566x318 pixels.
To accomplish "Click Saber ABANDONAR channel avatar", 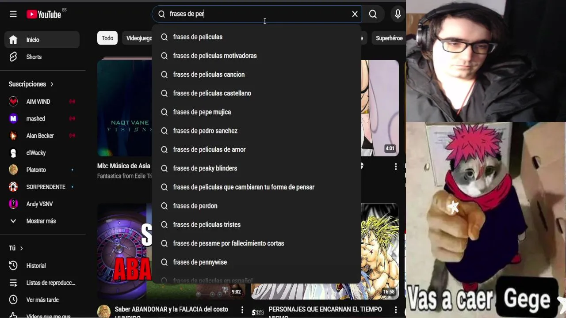I will [104, 311].
